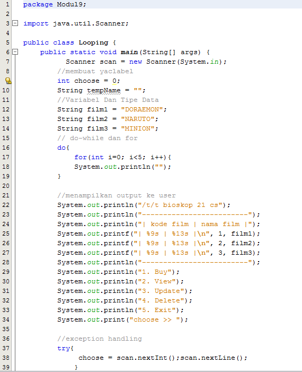Collapse the import statement fold
This screenshot has width=302, height=372.
point(15,23)
